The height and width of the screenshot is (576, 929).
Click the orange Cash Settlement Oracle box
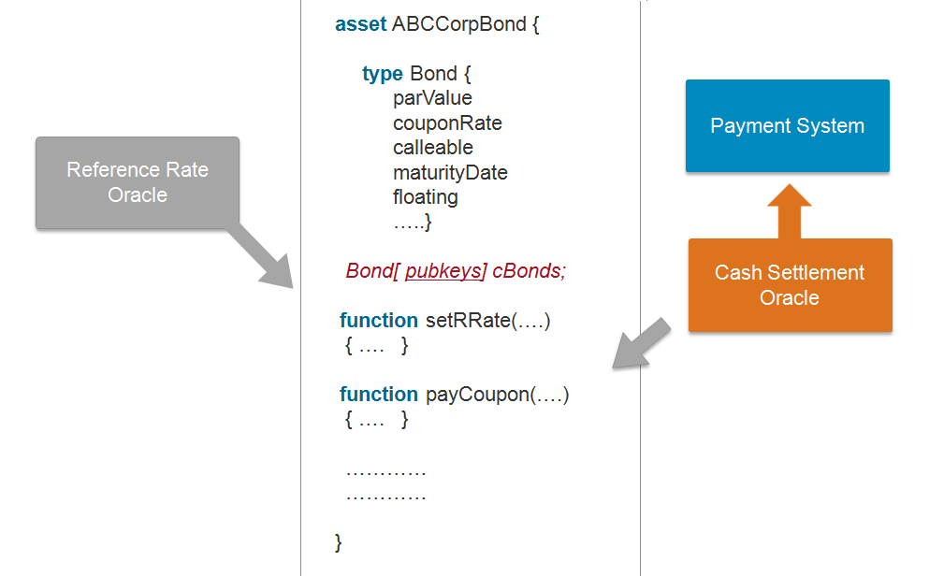pyautogui.click(x=790, y=285)
